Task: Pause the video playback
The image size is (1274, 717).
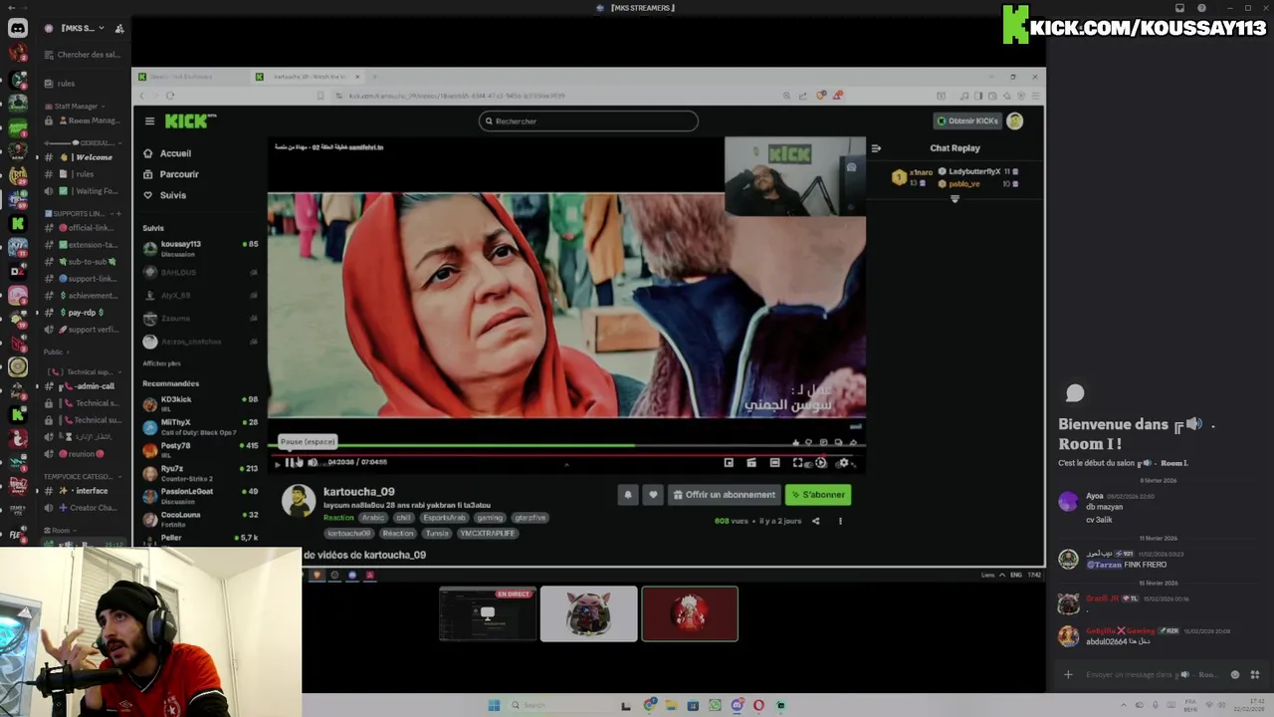Action: [290, 462]
